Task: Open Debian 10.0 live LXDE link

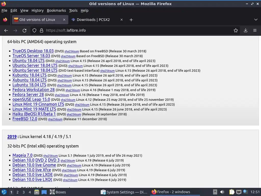Action: [x=32, y=175]
